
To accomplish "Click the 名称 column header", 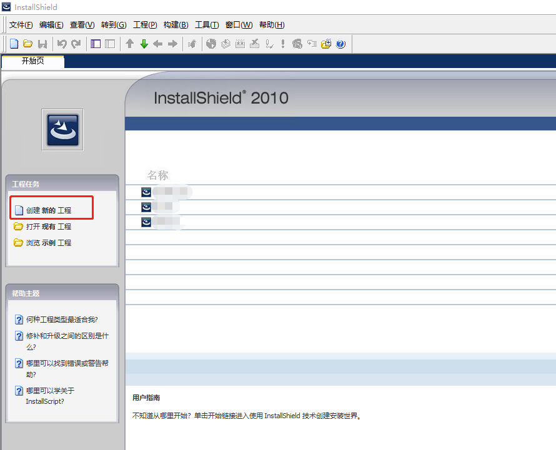I will pyautogui.click(x=158, y=175).
